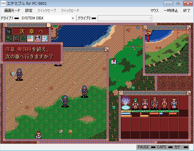The width and height of the screenshot is (194, 151).
Task: Click WAIT under the bearded man
Action: (x=155, y=111)
